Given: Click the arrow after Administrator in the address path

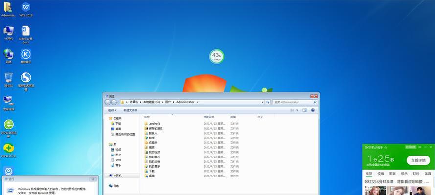Looking at the screenshot, I should (x=197, y=102).
